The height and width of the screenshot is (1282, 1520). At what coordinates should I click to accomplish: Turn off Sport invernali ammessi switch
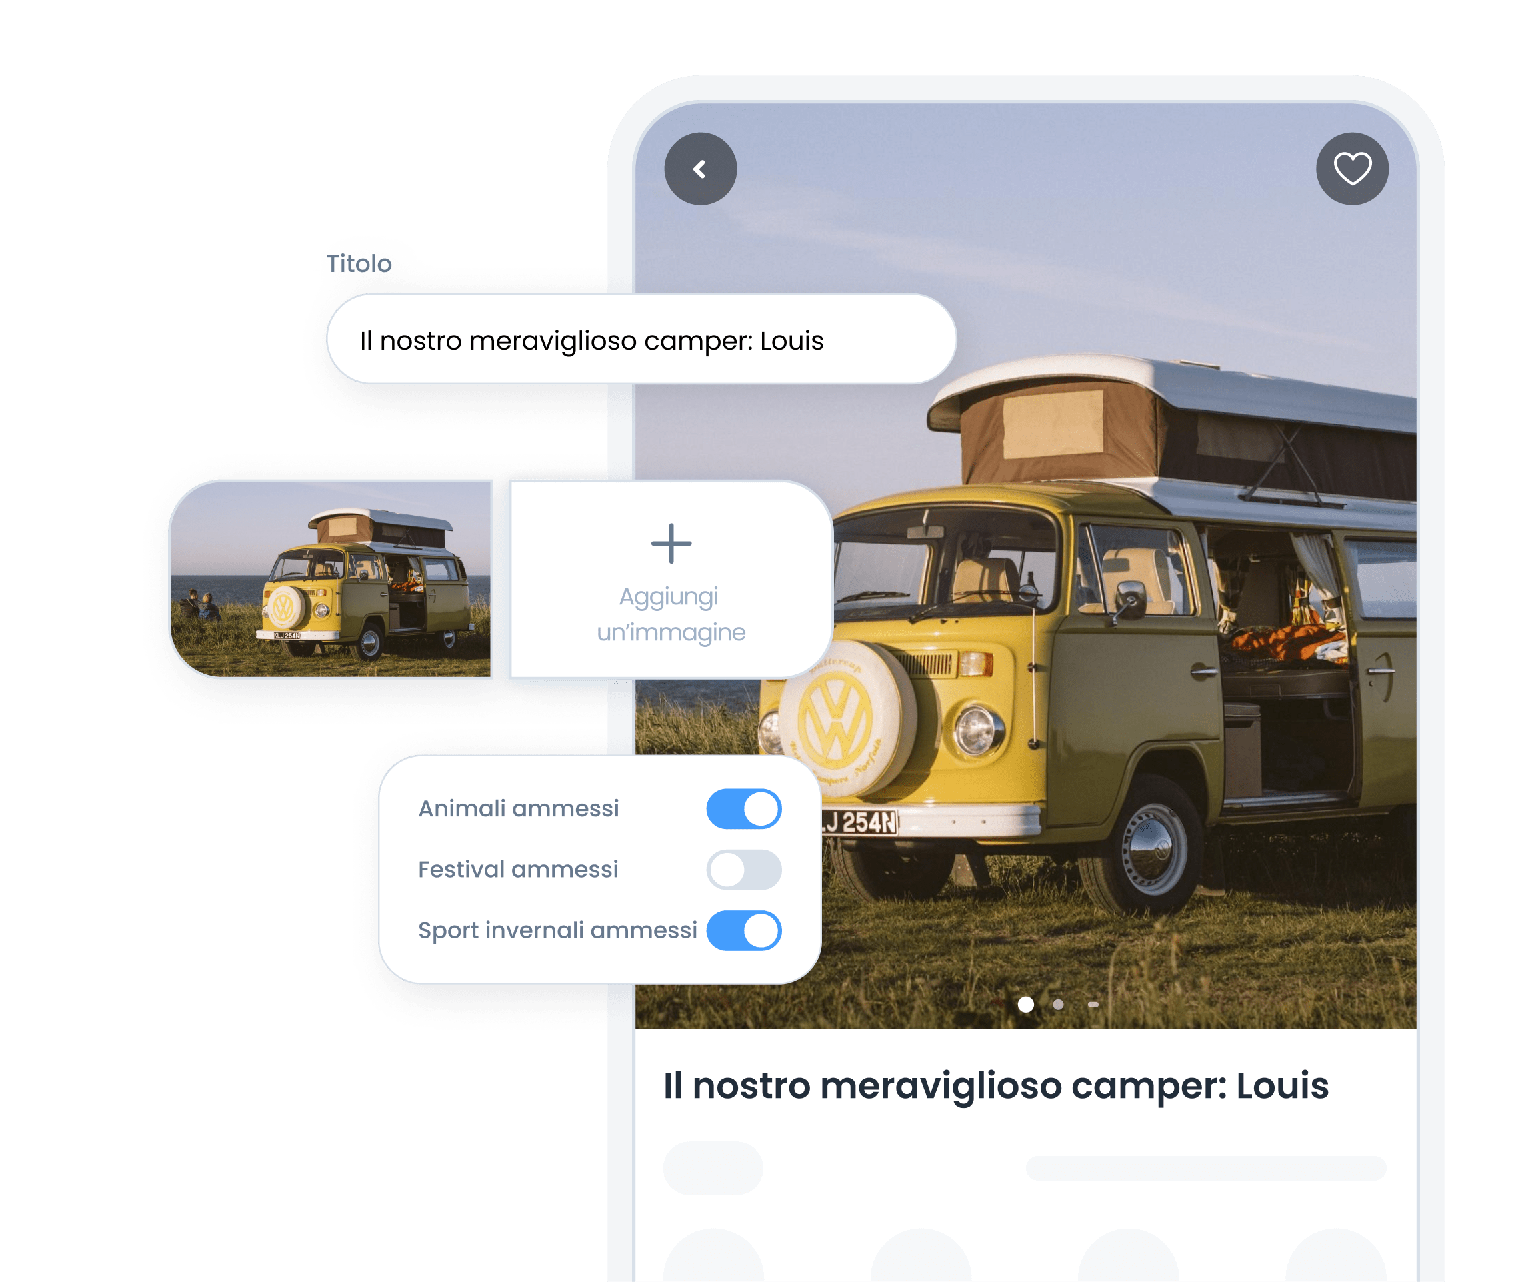click(x=743, y=930)
